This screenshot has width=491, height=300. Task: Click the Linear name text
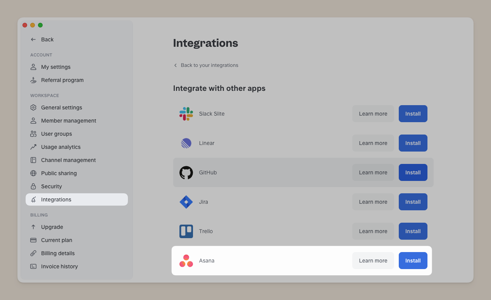(x=207, y=143)
